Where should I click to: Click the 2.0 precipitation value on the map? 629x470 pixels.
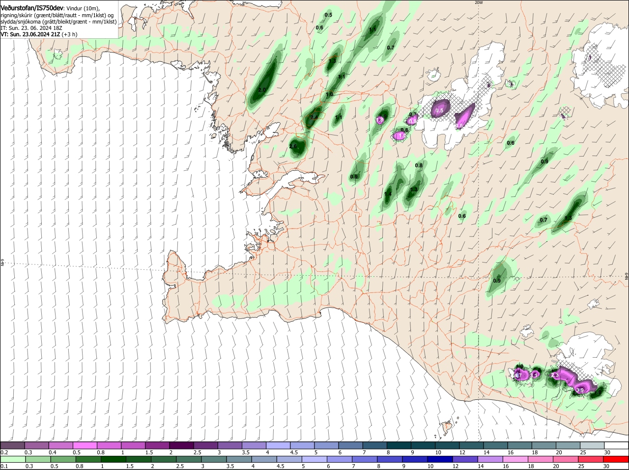pyautogui.click(x=262, y=90)
